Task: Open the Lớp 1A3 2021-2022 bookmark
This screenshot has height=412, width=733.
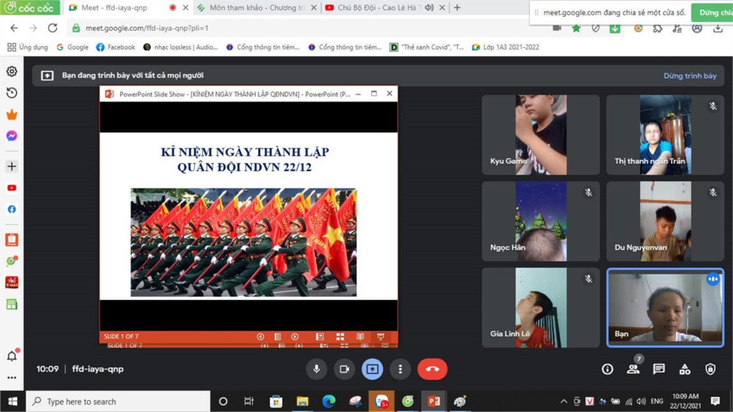Action: [504, 47]
